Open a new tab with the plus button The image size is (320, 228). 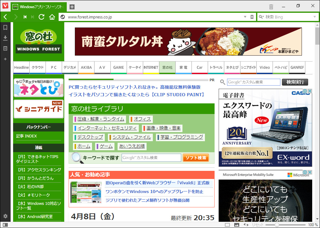tap(72, 7)
